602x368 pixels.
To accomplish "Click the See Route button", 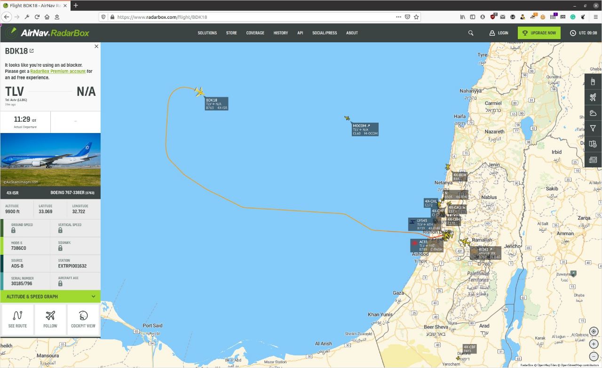I will [17, 320].
